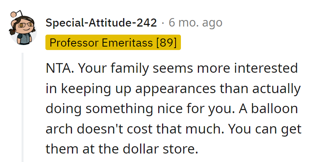Click the separator dot before the timestamp

point(163,23)
